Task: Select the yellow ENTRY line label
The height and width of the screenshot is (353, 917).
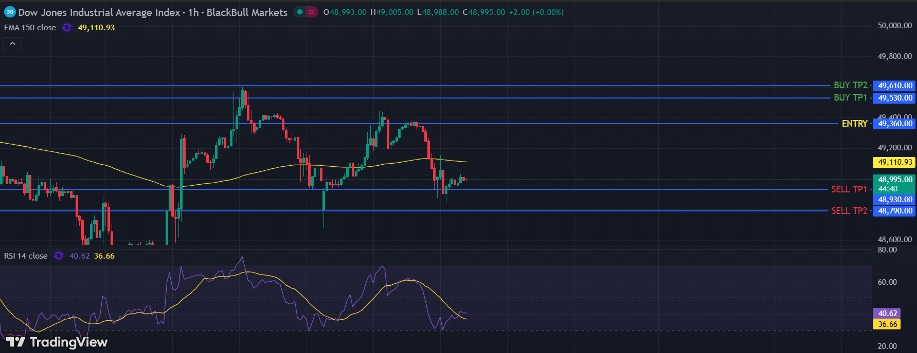Action: [x=854, y=124]
